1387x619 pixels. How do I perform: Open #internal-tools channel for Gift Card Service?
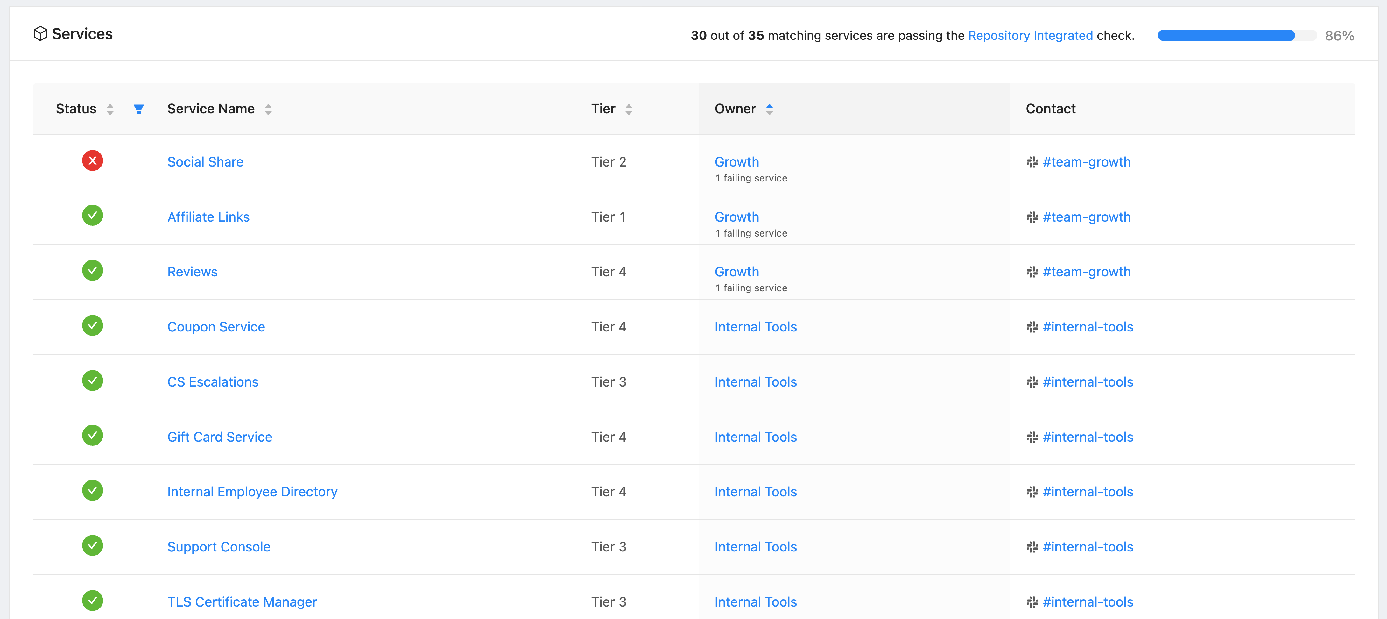tap(1088, 437)
